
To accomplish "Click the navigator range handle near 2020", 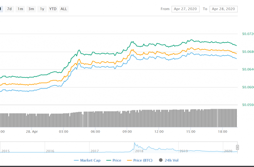I will (x=237, y=147).
